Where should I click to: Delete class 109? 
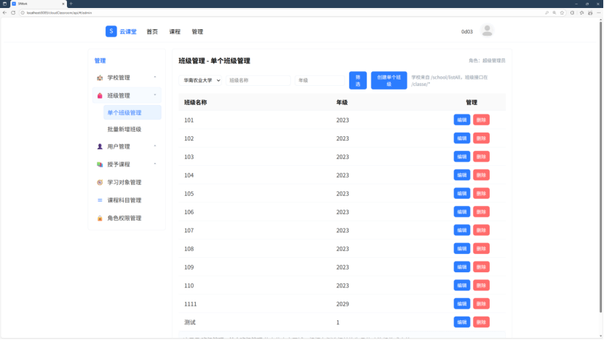(x=481, y=267)
